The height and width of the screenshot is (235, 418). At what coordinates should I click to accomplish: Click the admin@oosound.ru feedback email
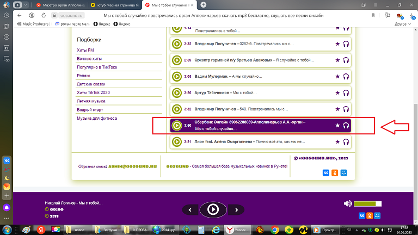point(132,166)
